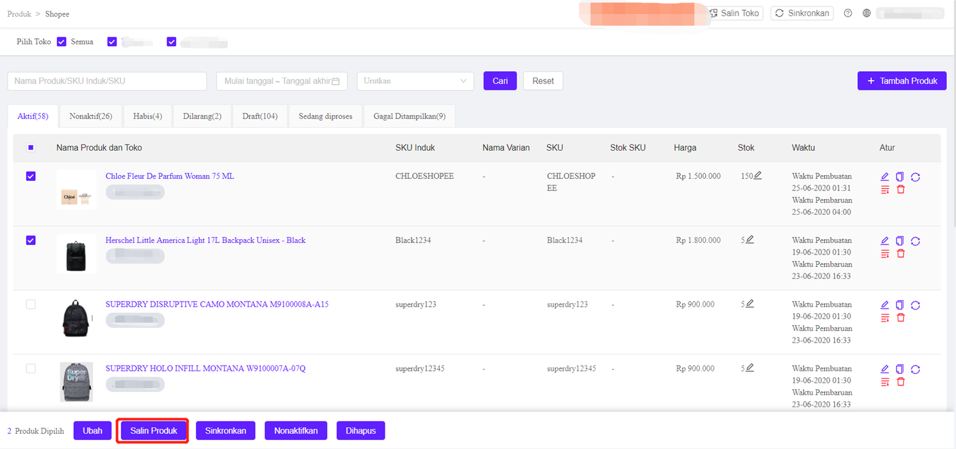Click red trash icon for Chloe Fleur product
The height and width of the screenshot is (449, 956).
(900, 189)
